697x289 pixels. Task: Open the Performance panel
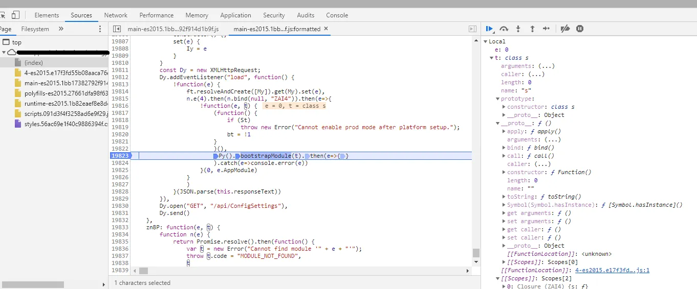tap(157, 15)
